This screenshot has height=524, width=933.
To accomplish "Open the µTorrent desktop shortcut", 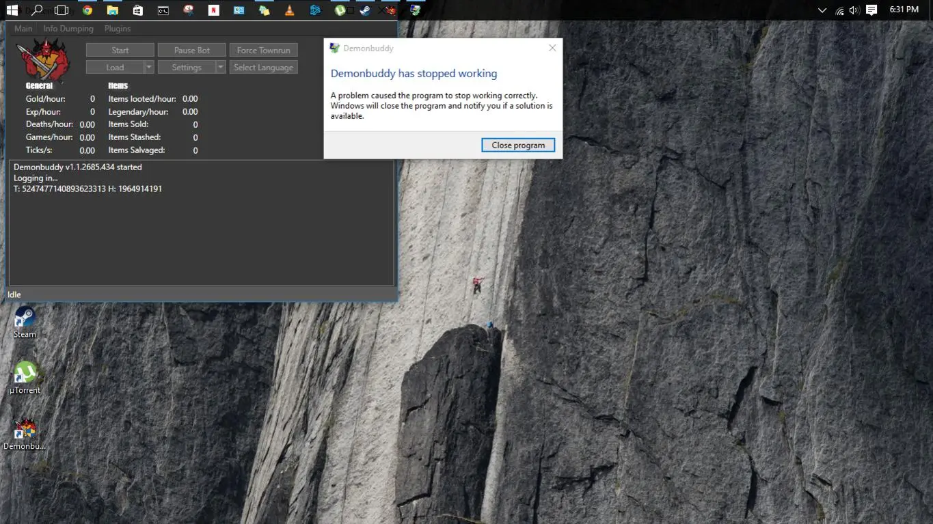I will click(x=25, y=377).
